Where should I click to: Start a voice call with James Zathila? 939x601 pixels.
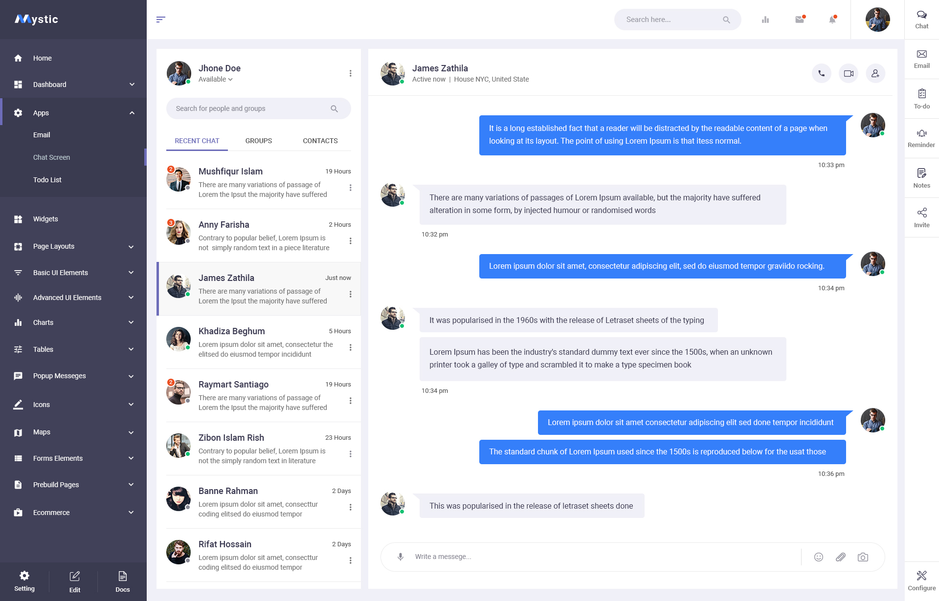click(822, 73)
